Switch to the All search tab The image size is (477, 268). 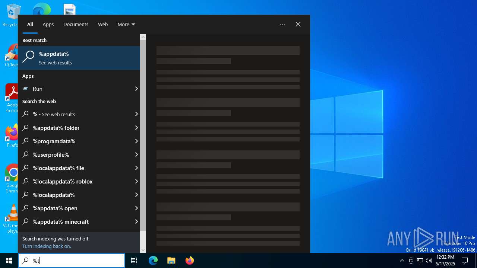click(x=30, y=24)
